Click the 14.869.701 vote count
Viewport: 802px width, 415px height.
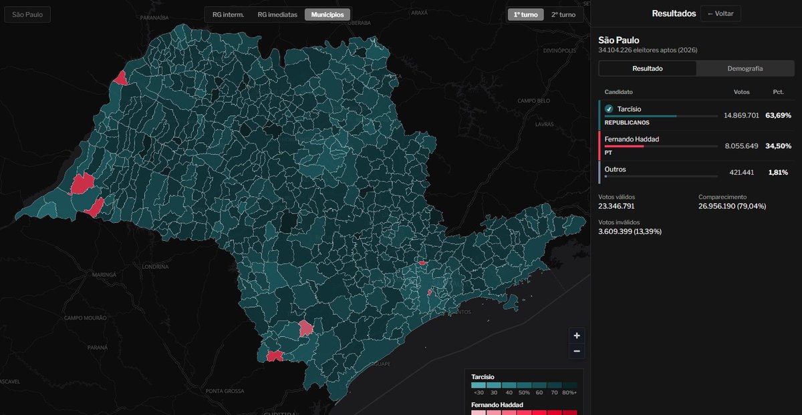click(x=741, y=115)
